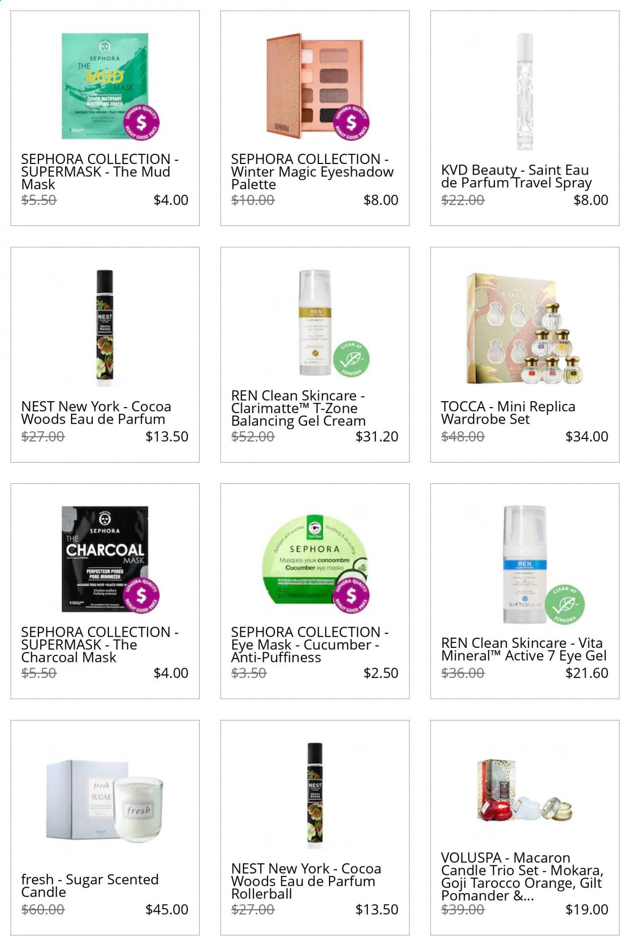Open TOCCA Mini Replica Wardrobe Set title
Image resolution: width=630 pixels, height=946 pixels.
[508, 413]
